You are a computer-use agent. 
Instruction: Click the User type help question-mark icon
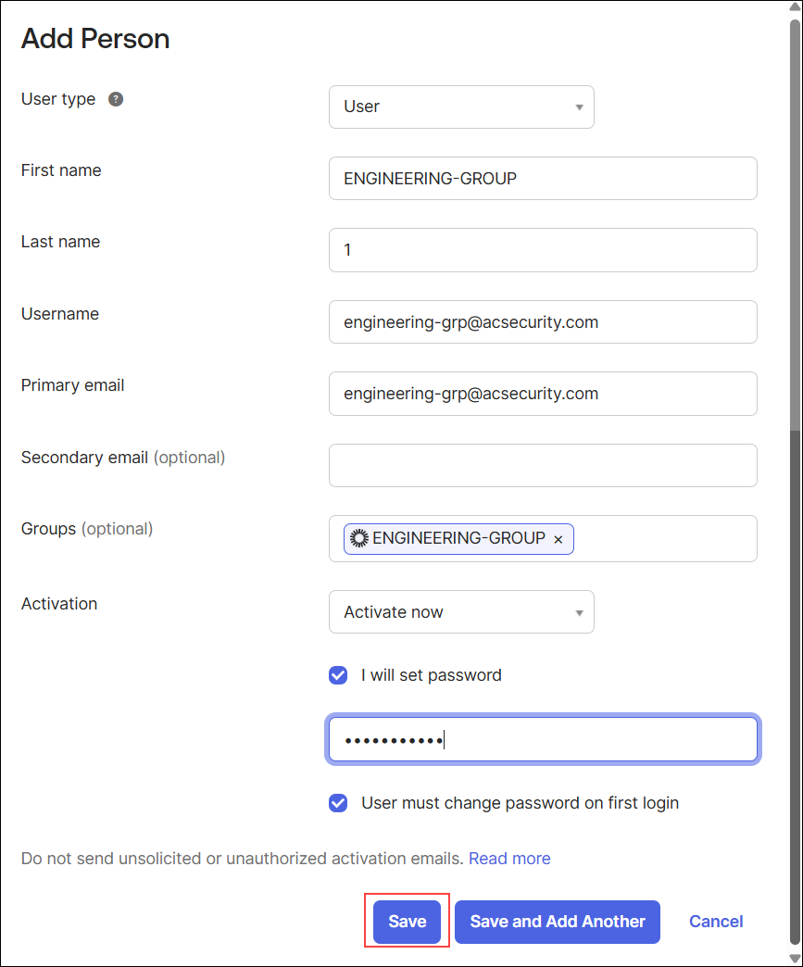point(116,99)
